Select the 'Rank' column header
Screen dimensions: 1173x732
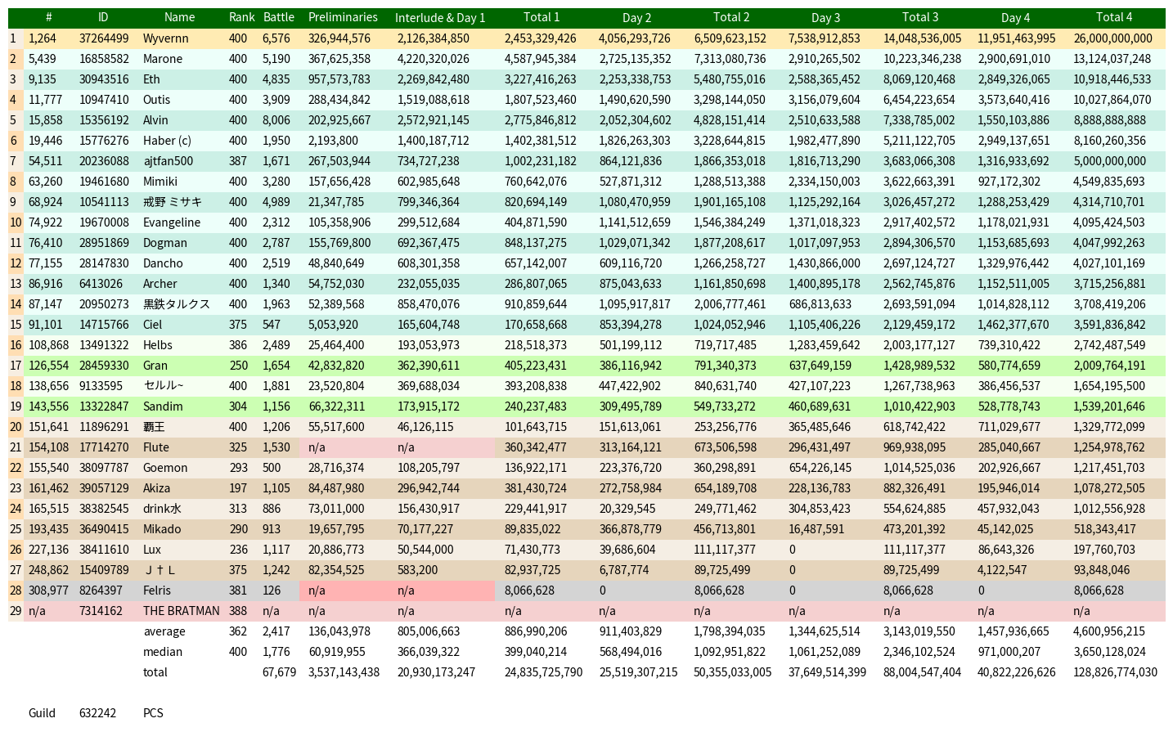click(x=242, y=17)
